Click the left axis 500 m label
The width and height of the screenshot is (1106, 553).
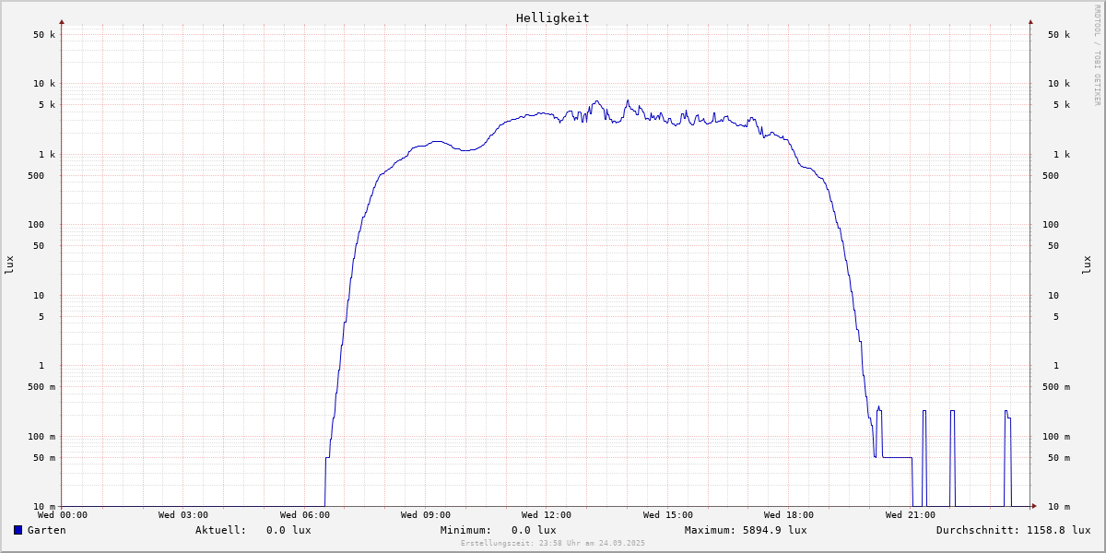[x=41, y=387]
